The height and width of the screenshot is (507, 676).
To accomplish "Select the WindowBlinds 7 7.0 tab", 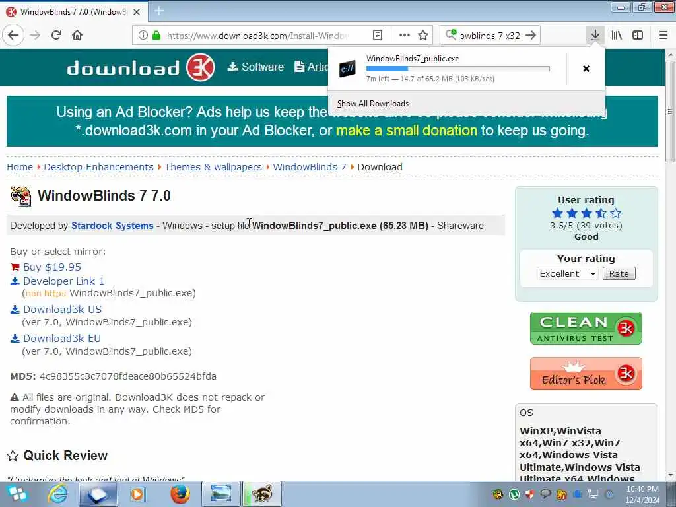I will (x=74, y=12).
